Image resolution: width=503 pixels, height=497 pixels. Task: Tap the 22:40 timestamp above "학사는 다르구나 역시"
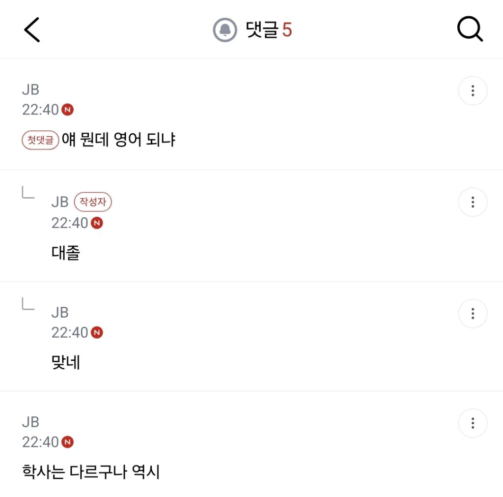40,442
